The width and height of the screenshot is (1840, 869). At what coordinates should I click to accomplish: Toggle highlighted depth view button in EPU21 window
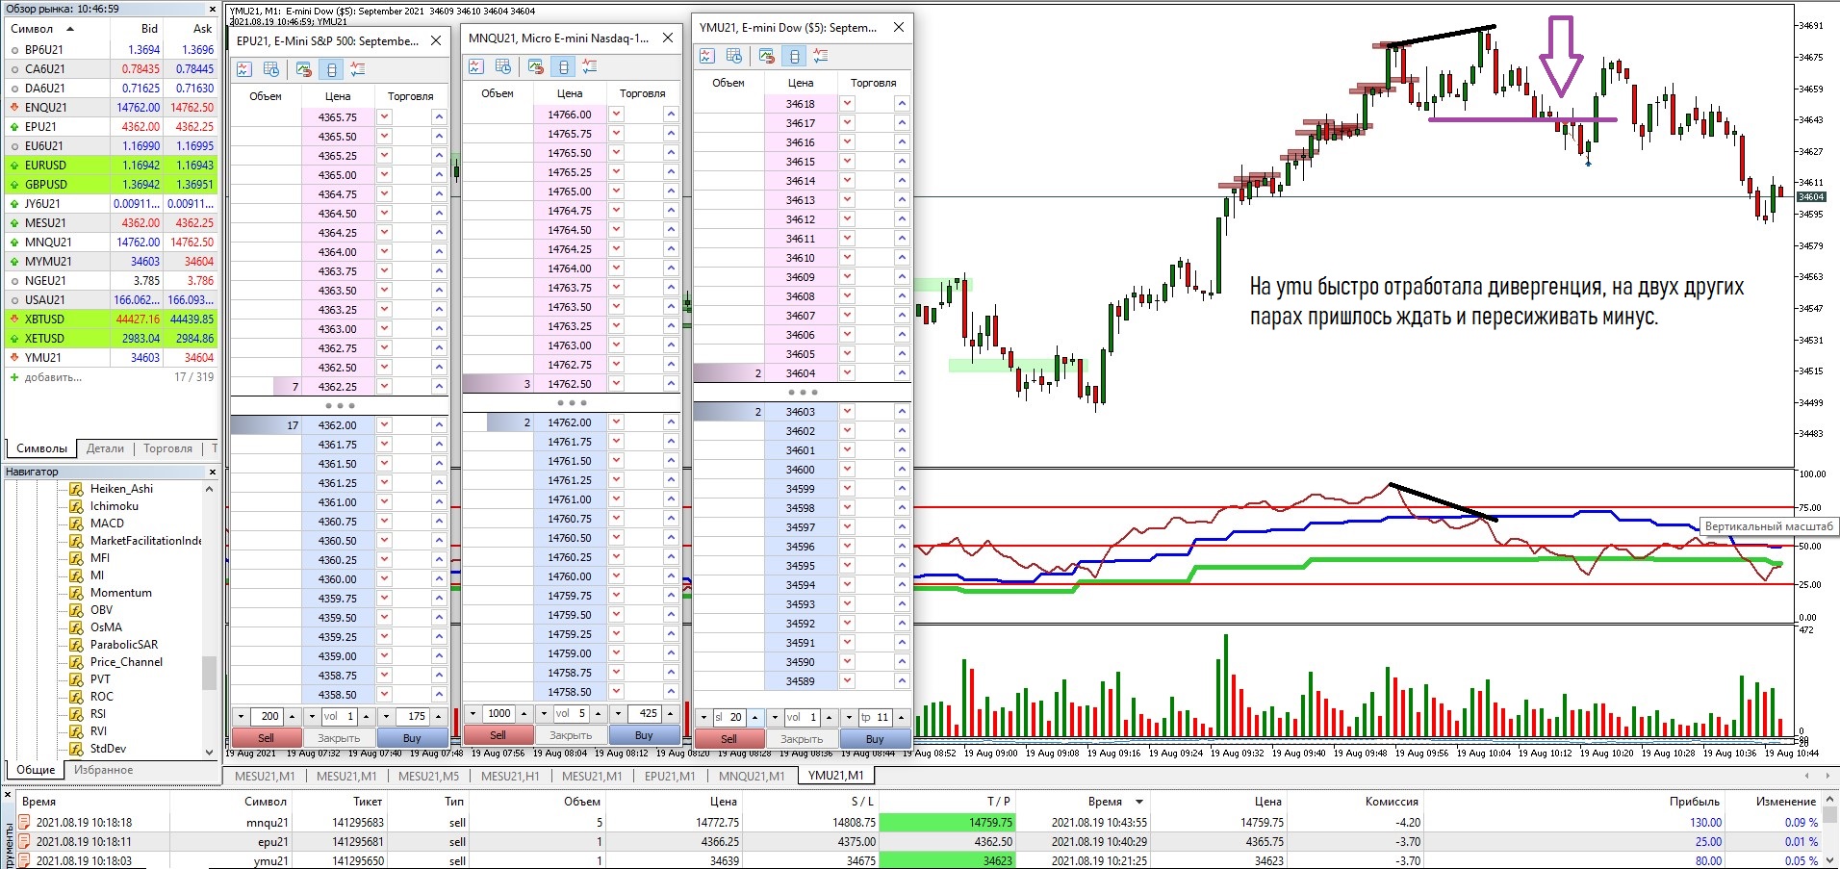331,69
